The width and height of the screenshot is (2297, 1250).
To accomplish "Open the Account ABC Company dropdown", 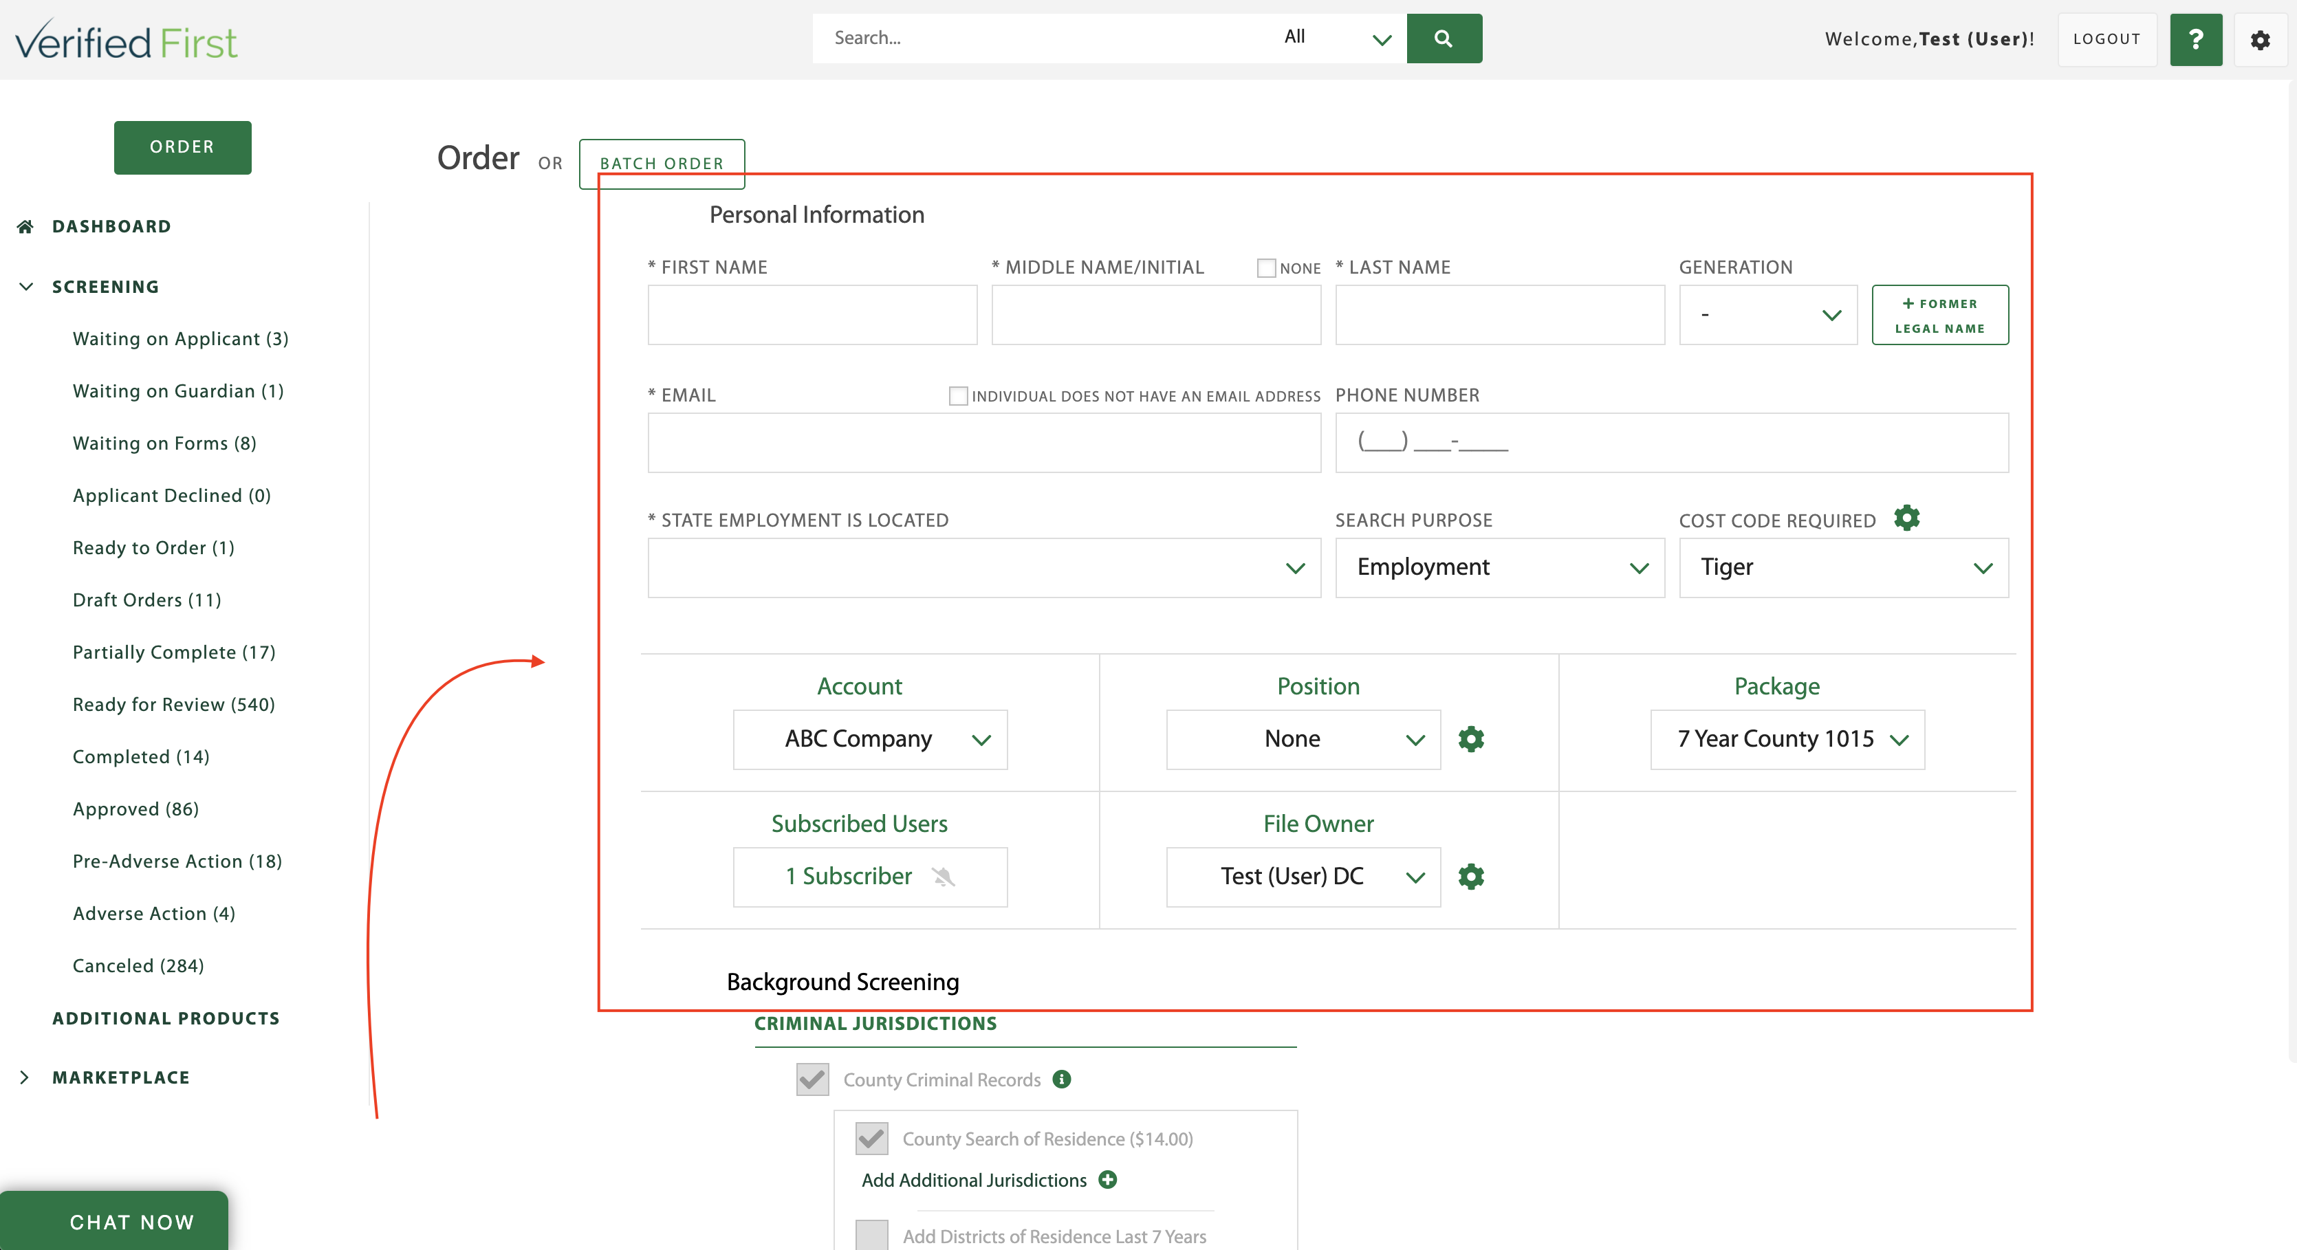I will tap(870, 739).
